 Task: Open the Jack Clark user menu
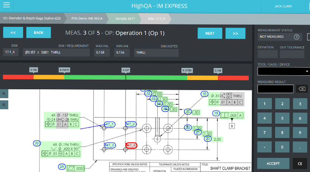[x=283, y=6]
